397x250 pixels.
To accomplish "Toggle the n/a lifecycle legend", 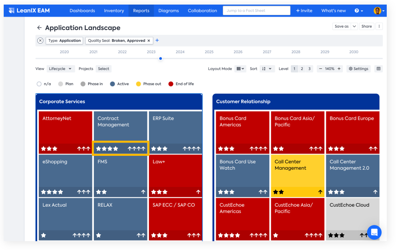I will click(44, 84).
